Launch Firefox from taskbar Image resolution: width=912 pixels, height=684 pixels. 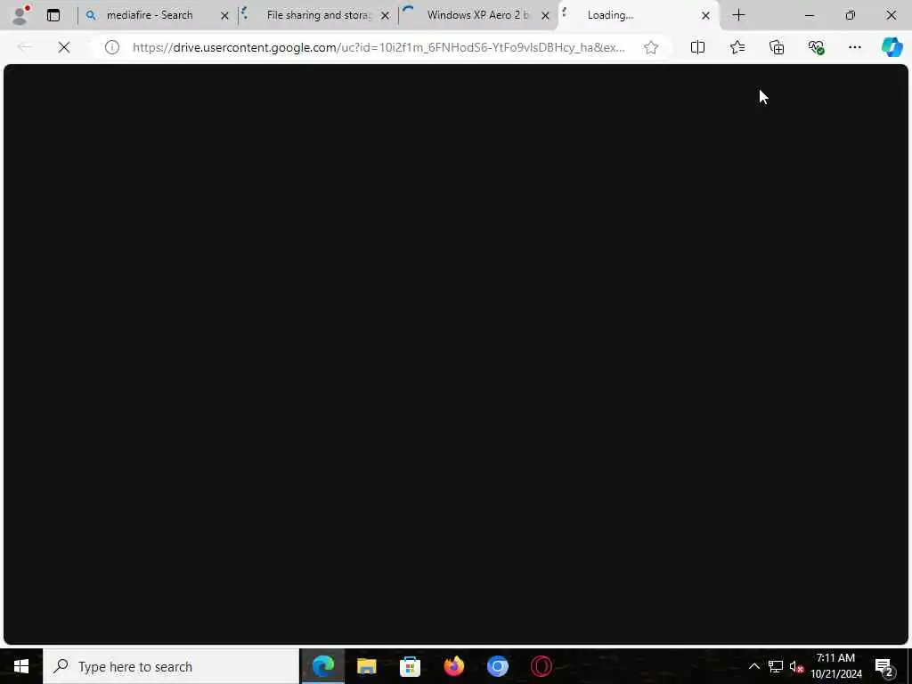(x=453, y=666)
